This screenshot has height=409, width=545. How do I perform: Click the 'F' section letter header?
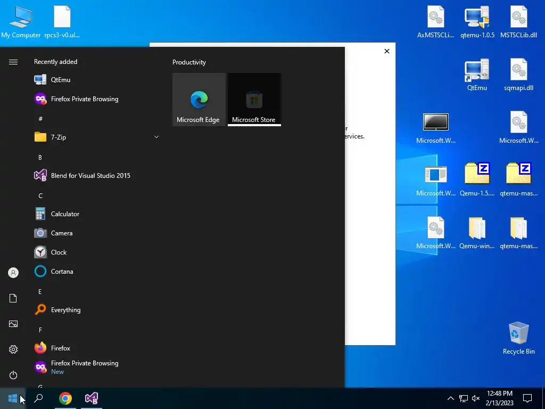pyautogui.click(x=40, y=330)
